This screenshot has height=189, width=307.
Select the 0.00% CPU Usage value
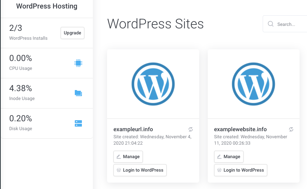pos(21,58)
